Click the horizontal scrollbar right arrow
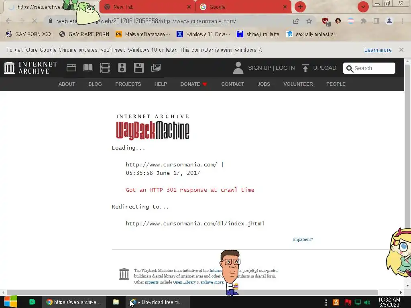The height and width of the screenshot is (308, 411). click(401, 292)
